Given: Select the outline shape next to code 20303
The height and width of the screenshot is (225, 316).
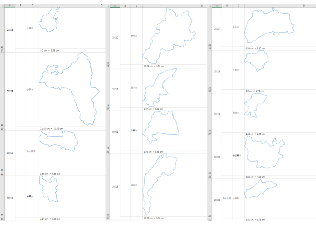Looking at the screenshot, I should [x=260, y=189].
